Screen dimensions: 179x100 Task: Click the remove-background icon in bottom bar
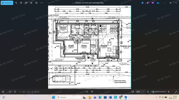click(x=92, y=92)
